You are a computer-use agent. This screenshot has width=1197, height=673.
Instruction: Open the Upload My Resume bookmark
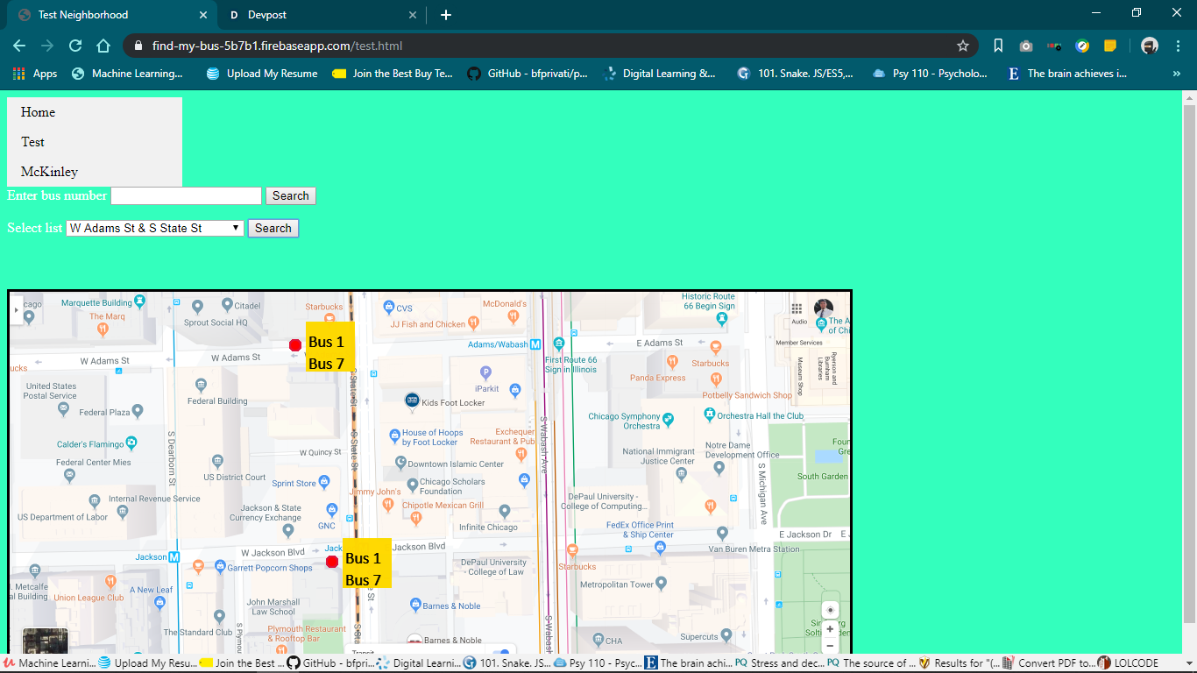(263, 74)
